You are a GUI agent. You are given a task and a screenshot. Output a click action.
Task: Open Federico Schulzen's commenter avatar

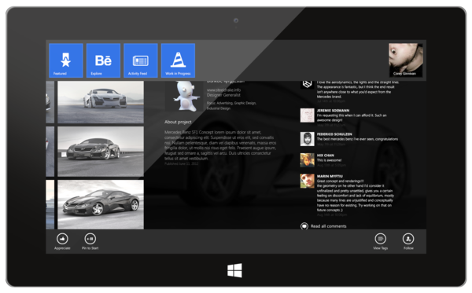[x=307, y=139]
